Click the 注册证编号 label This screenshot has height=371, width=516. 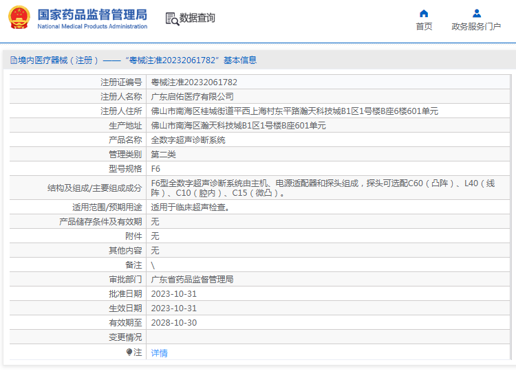pos(121,82)
